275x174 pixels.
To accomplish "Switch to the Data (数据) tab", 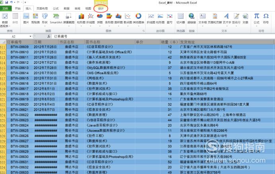I will [66, 8].
